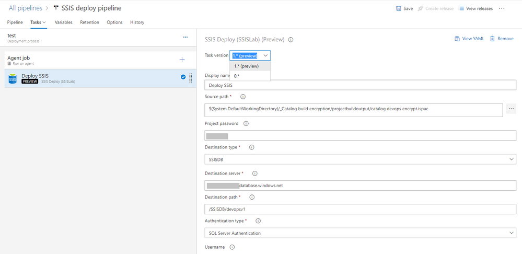Click the PREVIEW badge on Deploy SSIS
This screenshot has height=254, width=522.
coord(30,81)
